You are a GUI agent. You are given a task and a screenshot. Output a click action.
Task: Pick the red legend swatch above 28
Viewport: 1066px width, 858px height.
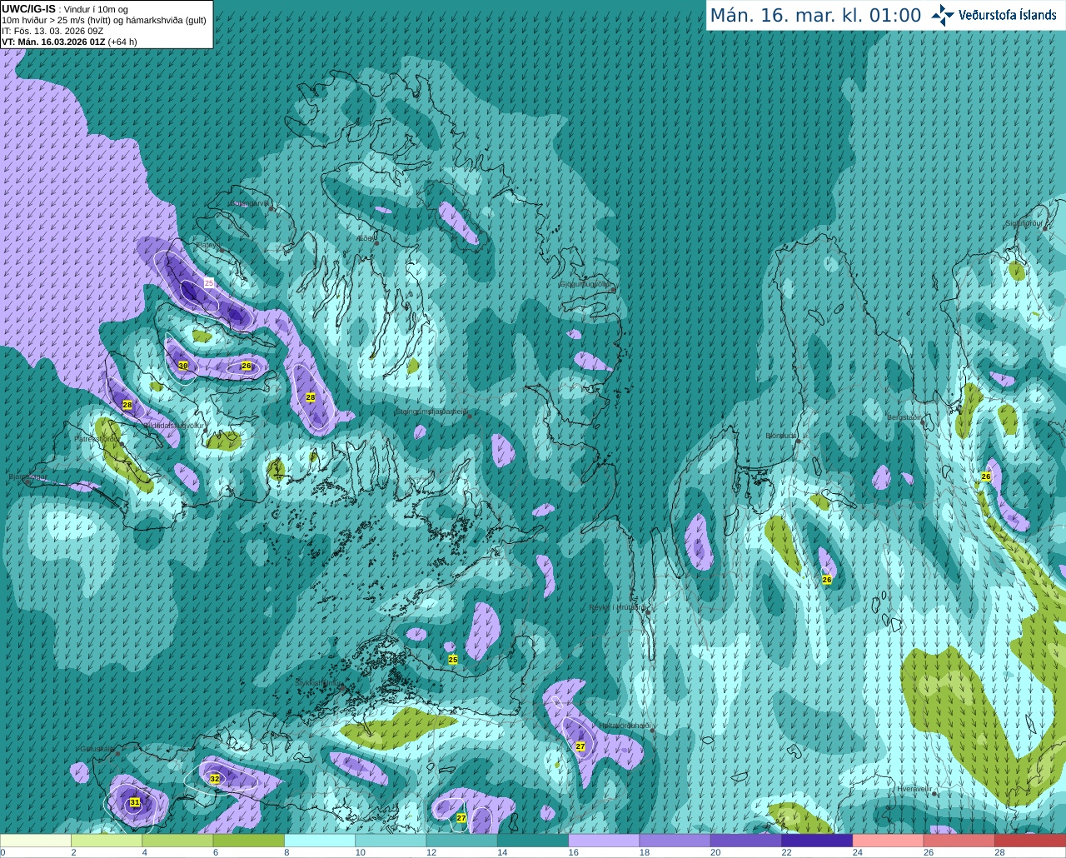click(x=1030, y=841)
